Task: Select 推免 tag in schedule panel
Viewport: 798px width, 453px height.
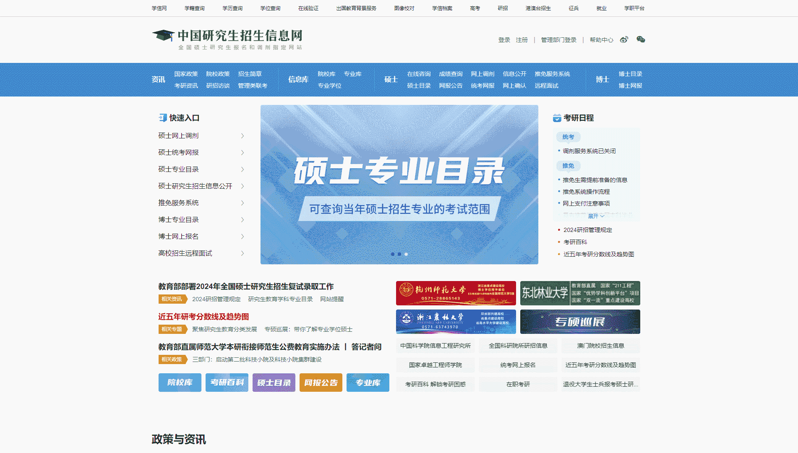Action: click(568, 166)
